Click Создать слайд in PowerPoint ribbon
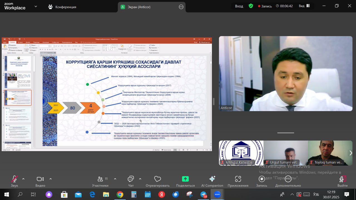Image resolution: width=356 pixels, height=200 pixels. click(26, 47)
